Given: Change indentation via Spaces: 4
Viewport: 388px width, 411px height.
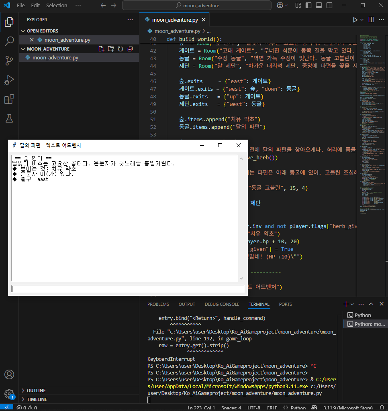Looking at the screenshot, I should pos(231,408).
